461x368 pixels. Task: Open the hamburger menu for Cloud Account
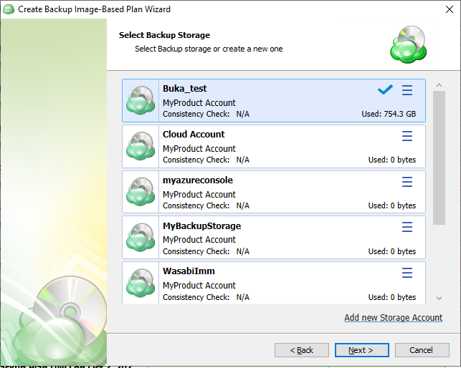(x=407, y=136)
